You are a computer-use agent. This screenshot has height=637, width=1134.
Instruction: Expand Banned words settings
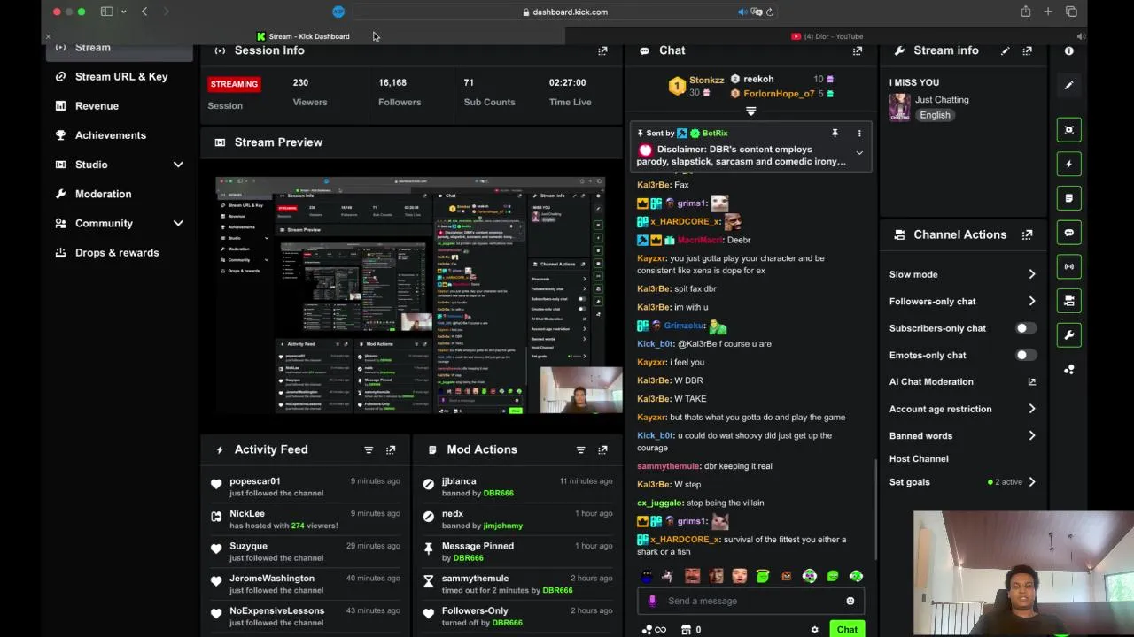[x=1031, y=436]
